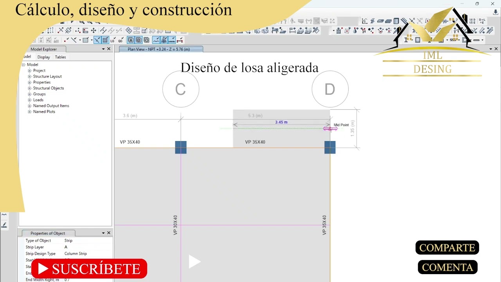Select the draw rectangular area tool
The image size is (501, 282).
[x=85, y=40]
